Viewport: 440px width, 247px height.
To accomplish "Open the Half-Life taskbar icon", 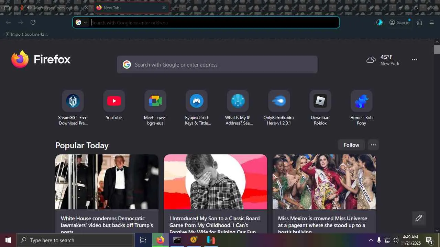I will (x=194, y=240).
